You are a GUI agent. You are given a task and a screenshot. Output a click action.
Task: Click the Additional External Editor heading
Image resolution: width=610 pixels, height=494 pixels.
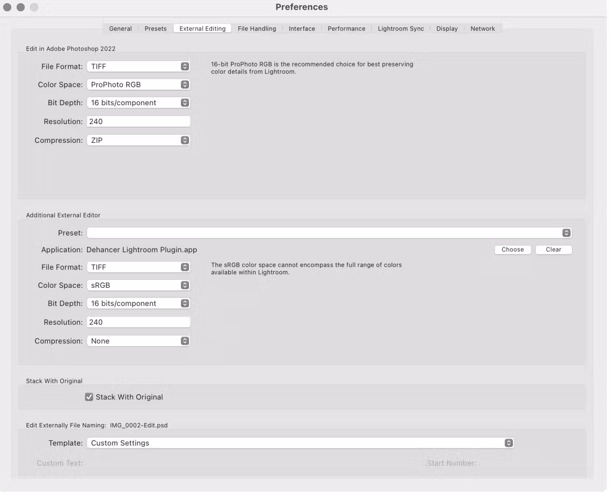pos(63,215)
